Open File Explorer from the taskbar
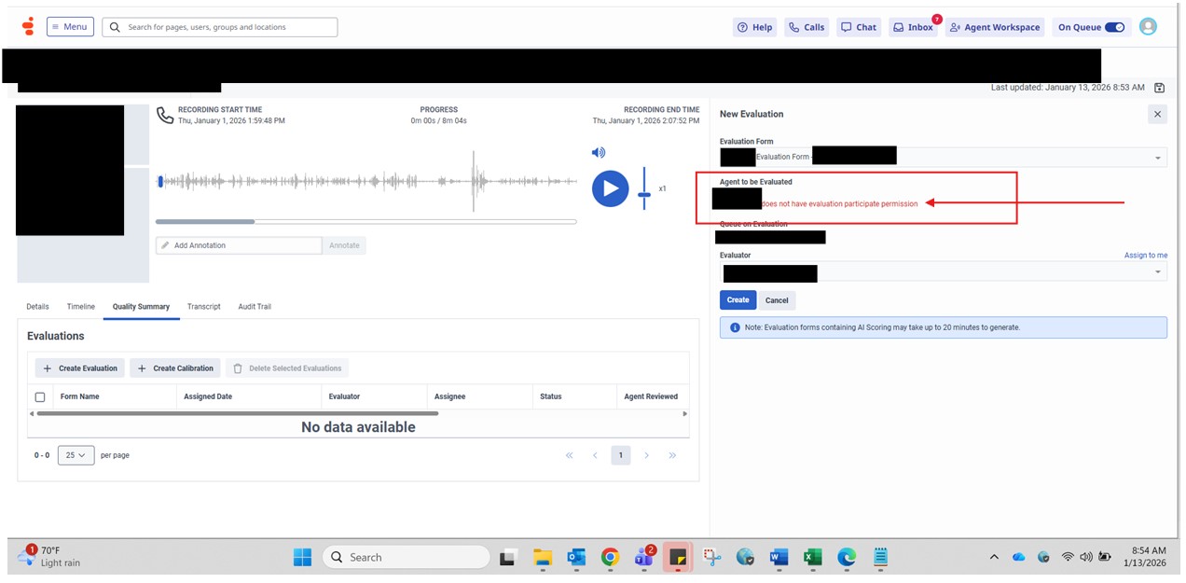Viewport: 1186px width, 583px height. coord(543,557)
